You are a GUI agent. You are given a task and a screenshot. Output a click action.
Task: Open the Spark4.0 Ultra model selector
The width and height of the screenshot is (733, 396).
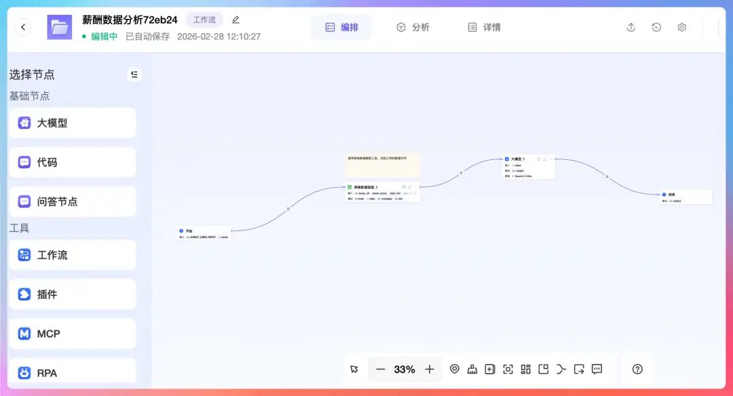click(x=524, y=176)
